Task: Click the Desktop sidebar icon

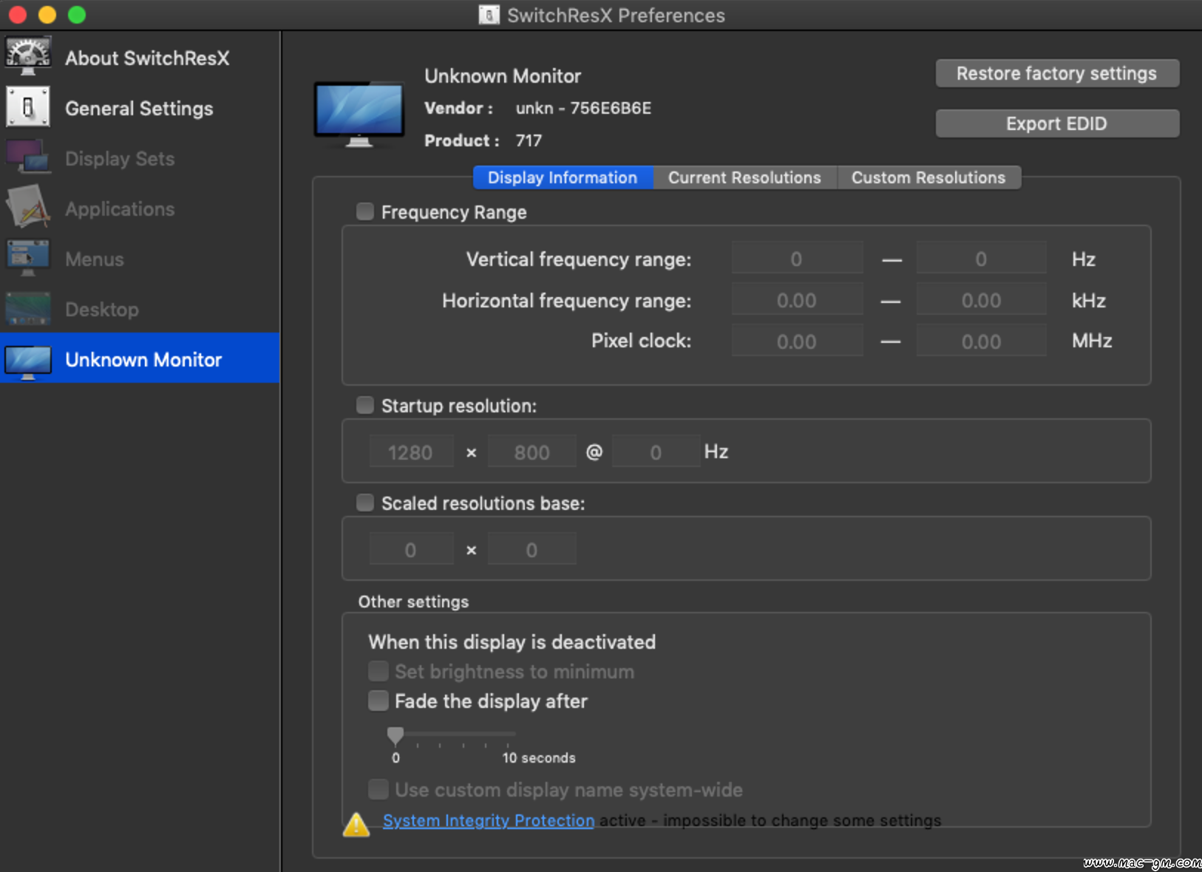Action: pyautogui.click(x=28, y=309)
